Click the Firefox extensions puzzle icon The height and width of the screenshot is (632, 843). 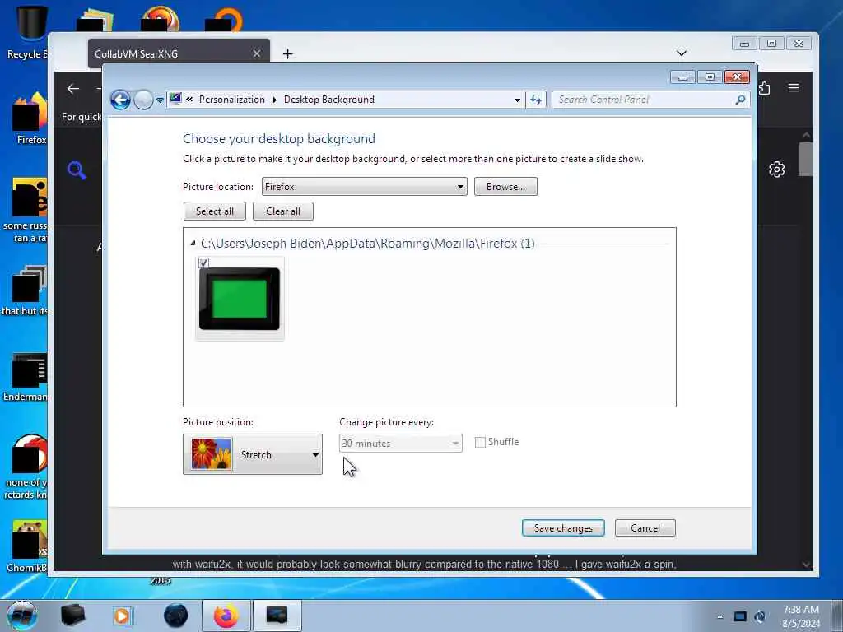click(765, 87)
